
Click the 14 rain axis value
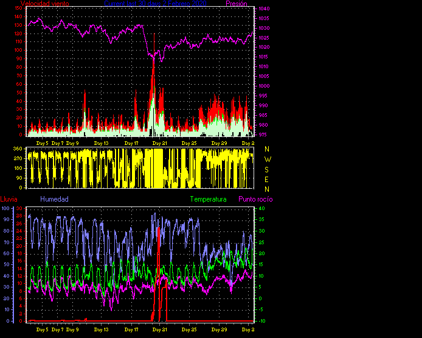(19, 269)
